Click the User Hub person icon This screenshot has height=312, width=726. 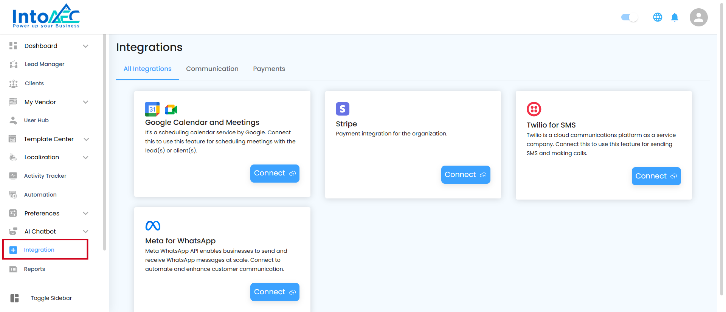[x=13, y=120]
